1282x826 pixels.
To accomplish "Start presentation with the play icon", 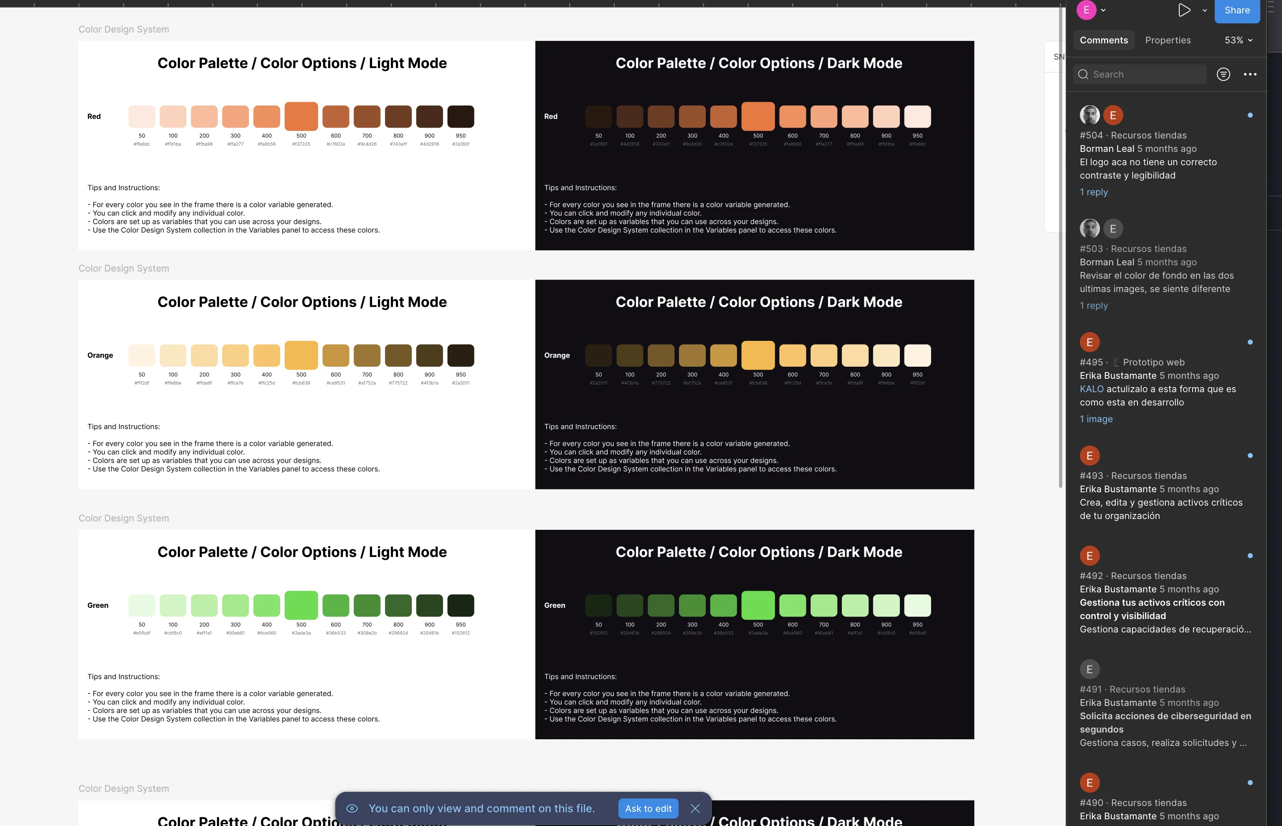I will (1184, 10).
